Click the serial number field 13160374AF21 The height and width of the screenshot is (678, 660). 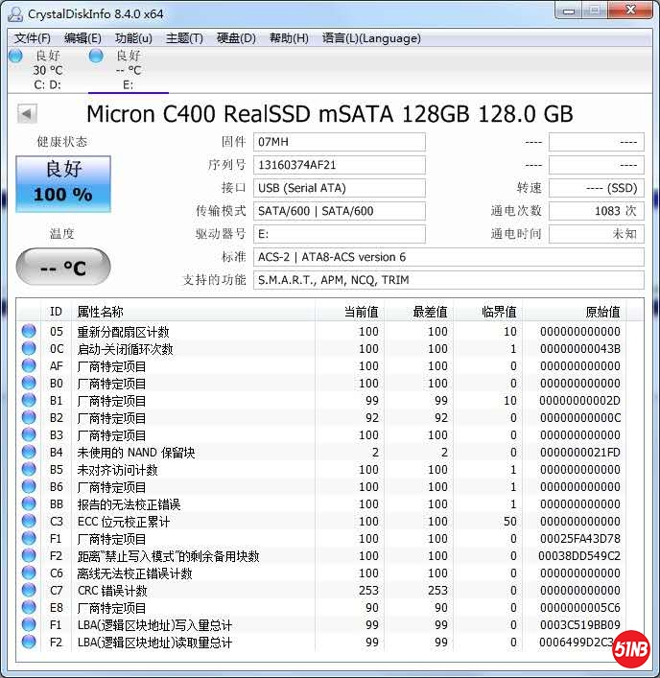click(x=339, y=165)
